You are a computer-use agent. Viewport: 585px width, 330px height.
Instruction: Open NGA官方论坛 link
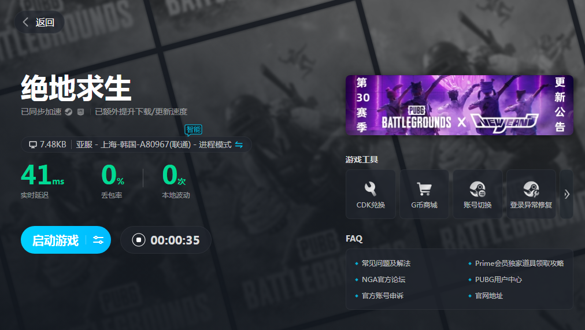383,280
